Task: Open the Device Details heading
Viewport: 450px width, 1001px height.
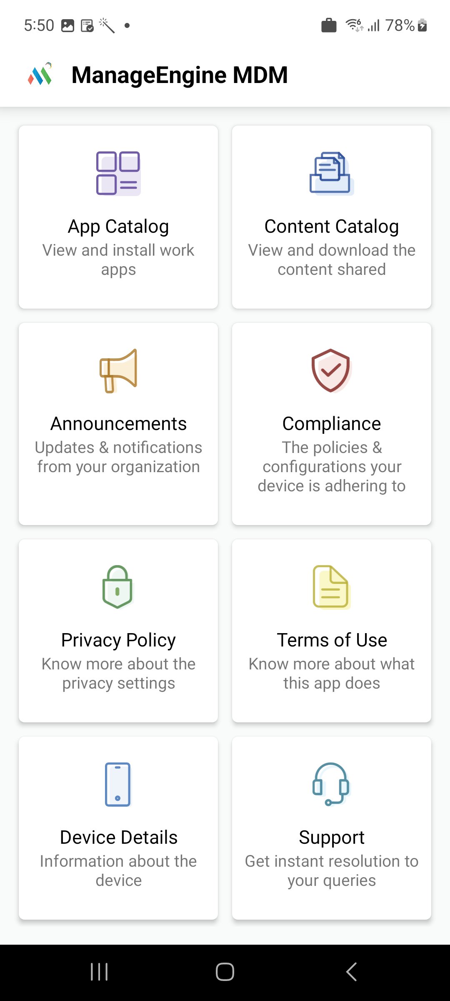Action: [x=118, y=838]
